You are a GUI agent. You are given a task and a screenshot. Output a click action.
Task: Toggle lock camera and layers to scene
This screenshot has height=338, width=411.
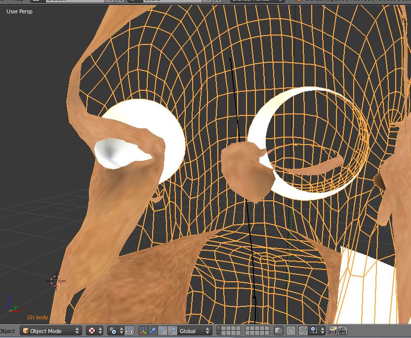coord(279,331)
